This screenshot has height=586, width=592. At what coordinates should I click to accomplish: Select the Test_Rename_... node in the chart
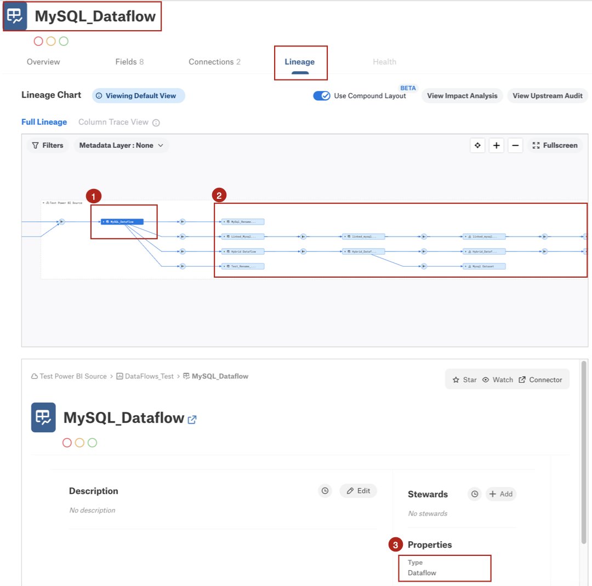[x=243, y=266]
